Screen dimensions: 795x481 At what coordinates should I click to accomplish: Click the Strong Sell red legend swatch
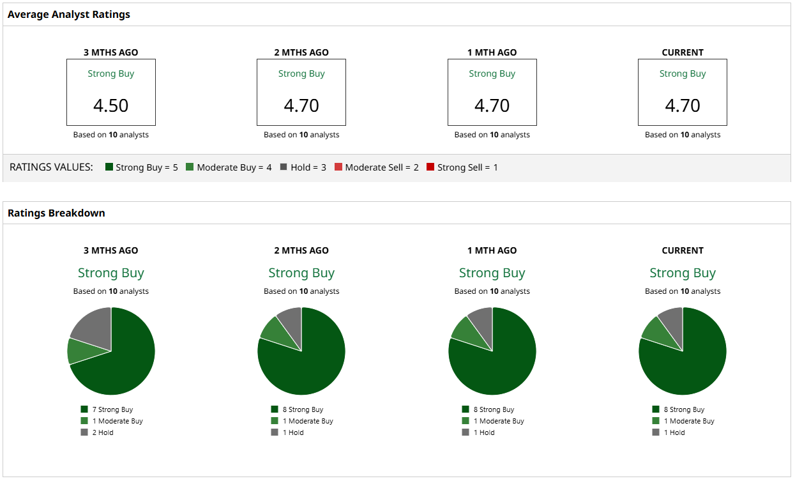(x=430, y=167)
